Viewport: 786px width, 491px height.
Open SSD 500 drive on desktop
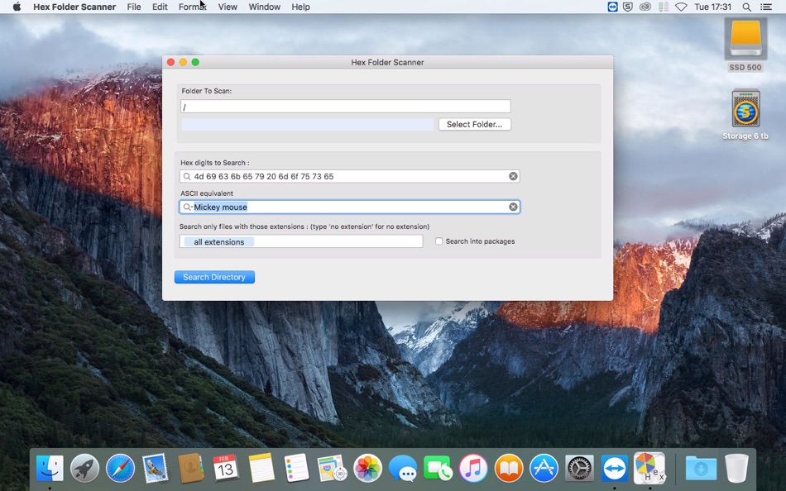tap(745, 45)
